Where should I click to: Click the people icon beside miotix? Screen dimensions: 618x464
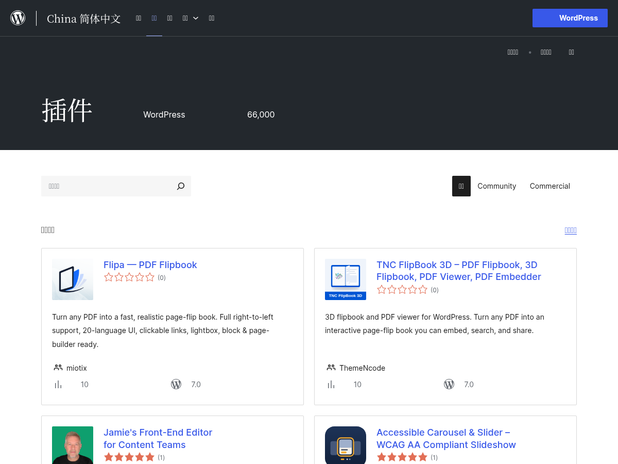coord(58,368)
